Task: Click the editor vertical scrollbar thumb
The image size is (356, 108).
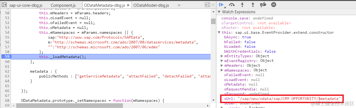Action: click(x=213, y=21)
